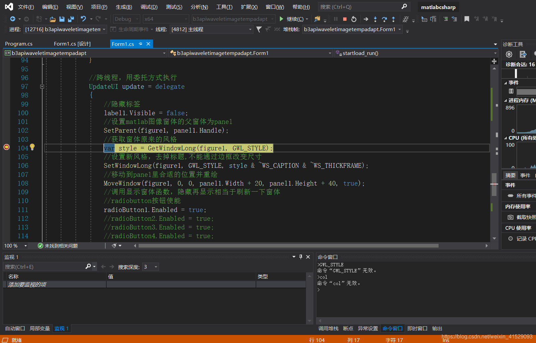Click the 摘要 tab in diagnostic tools
The width and height of the screenshot is (536, 343).
tap(511, 176)
